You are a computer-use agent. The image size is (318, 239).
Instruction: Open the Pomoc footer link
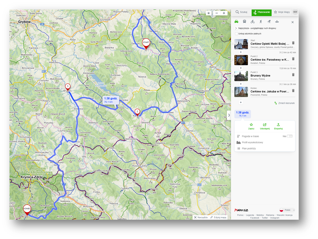(240, 215)
